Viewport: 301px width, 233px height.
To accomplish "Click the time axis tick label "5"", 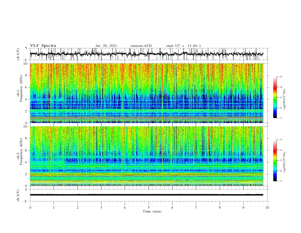I will point(149,207).
